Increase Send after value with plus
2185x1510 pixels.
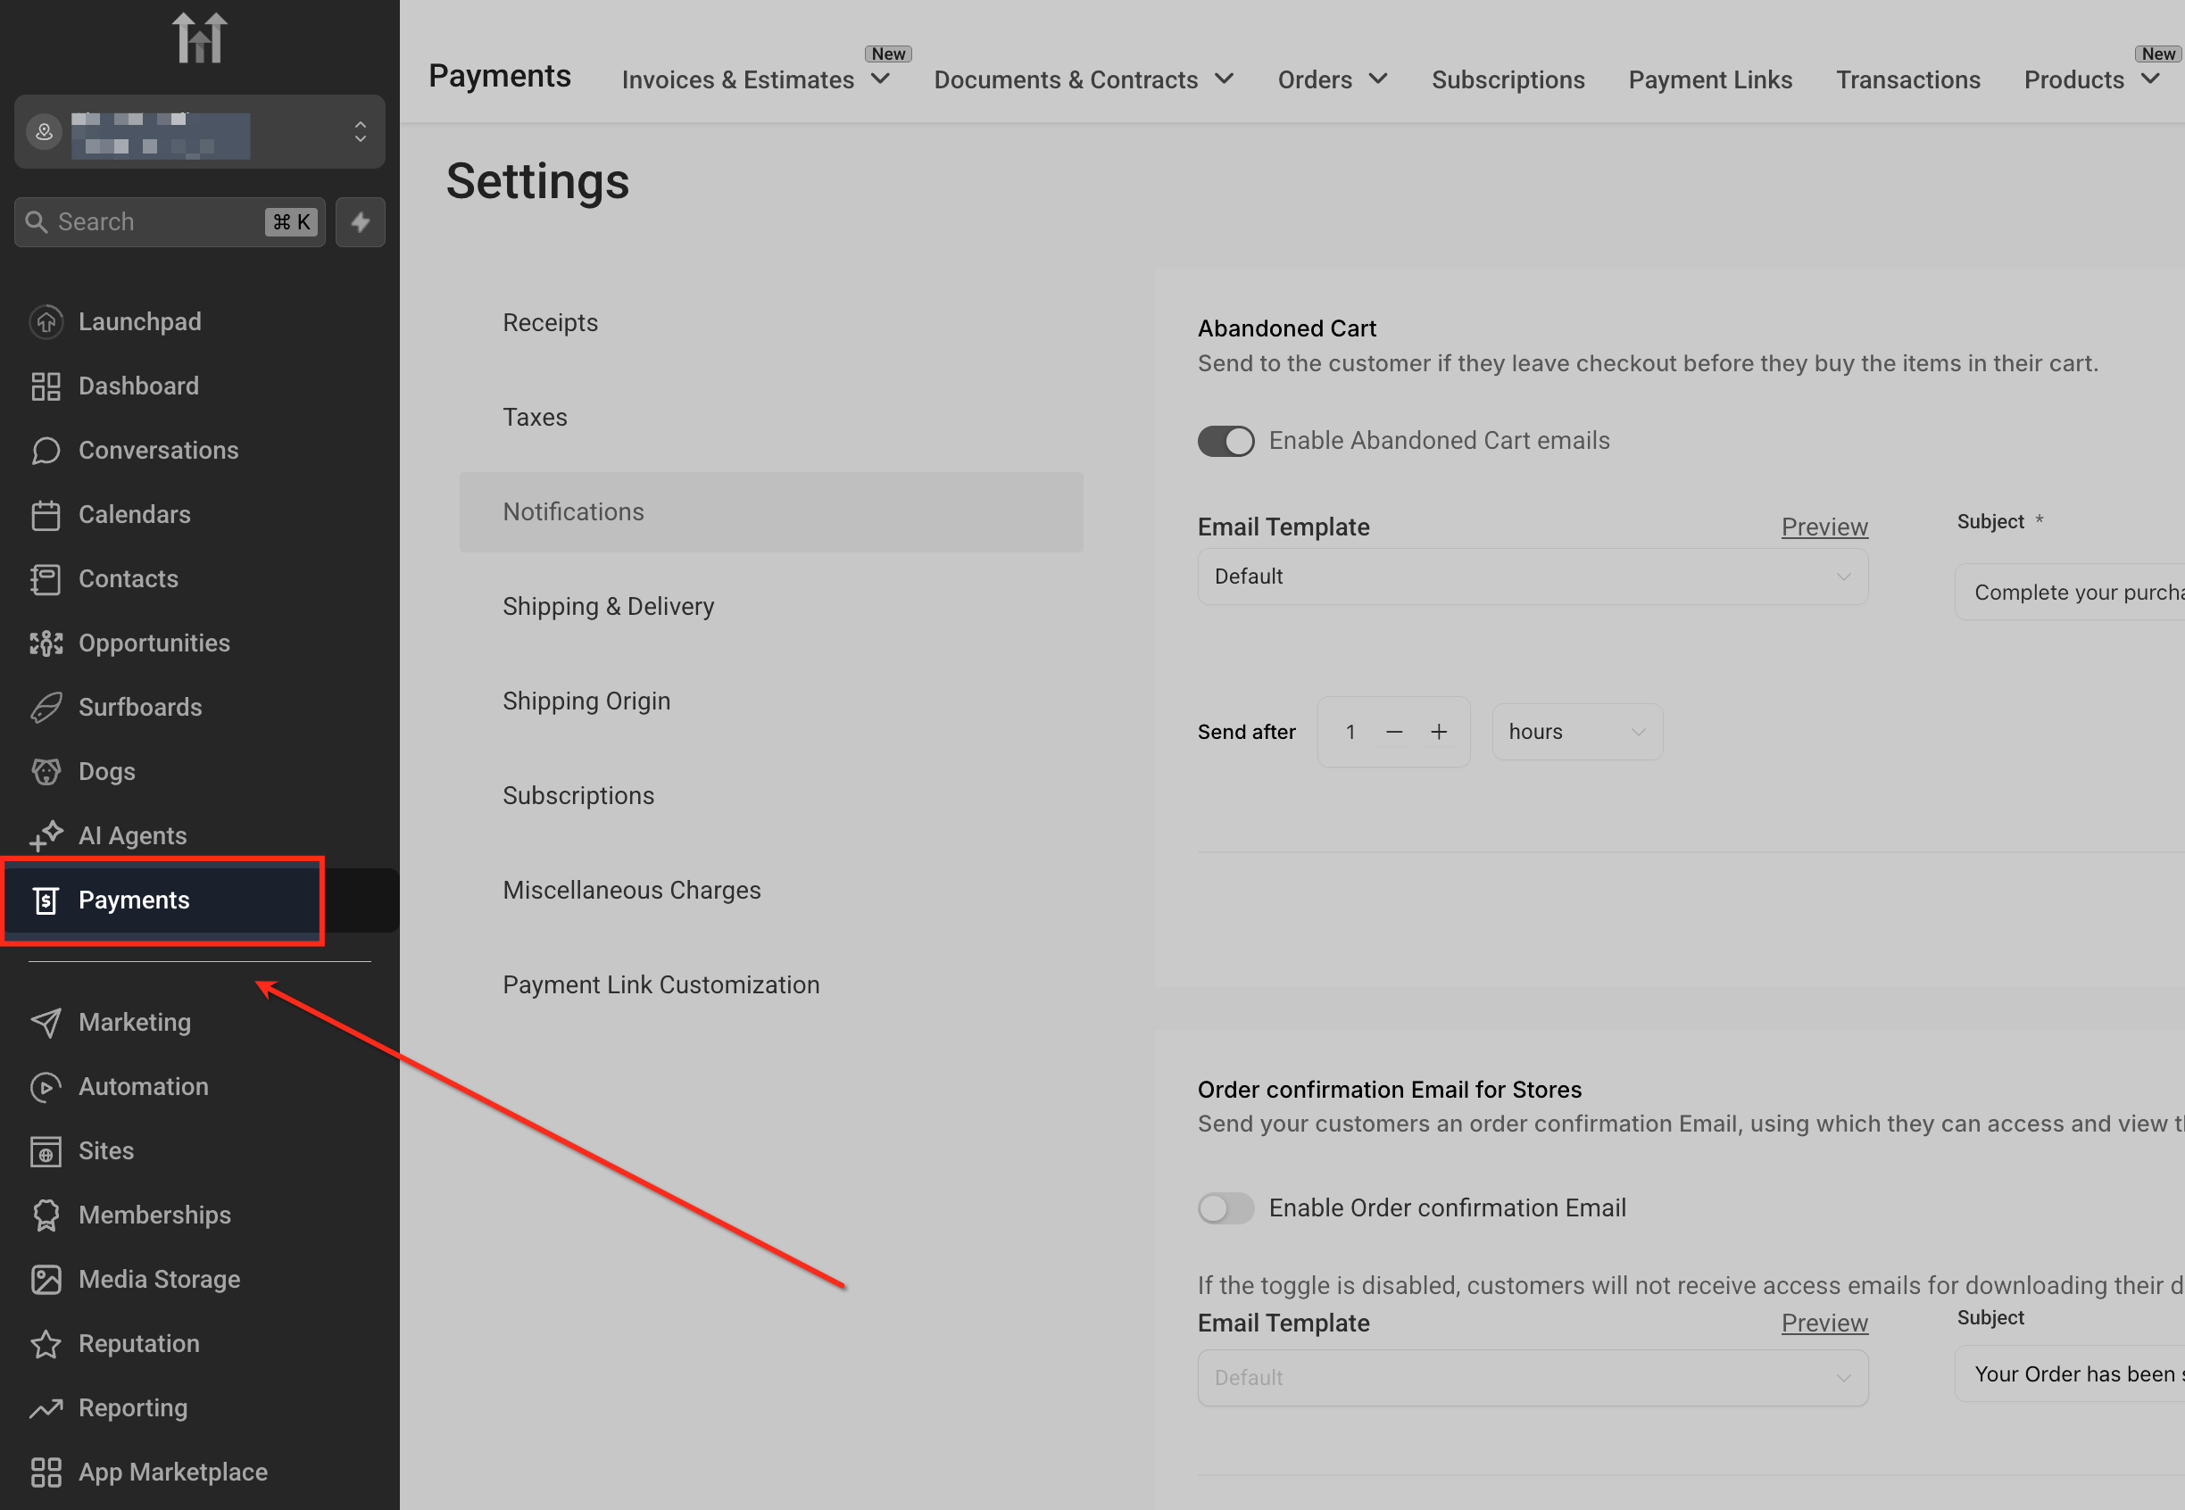pos(1439,733)
